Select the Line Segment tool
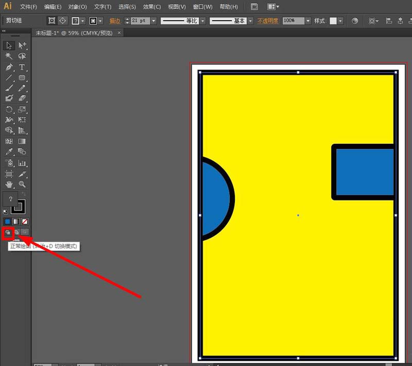 coord(9,77)
